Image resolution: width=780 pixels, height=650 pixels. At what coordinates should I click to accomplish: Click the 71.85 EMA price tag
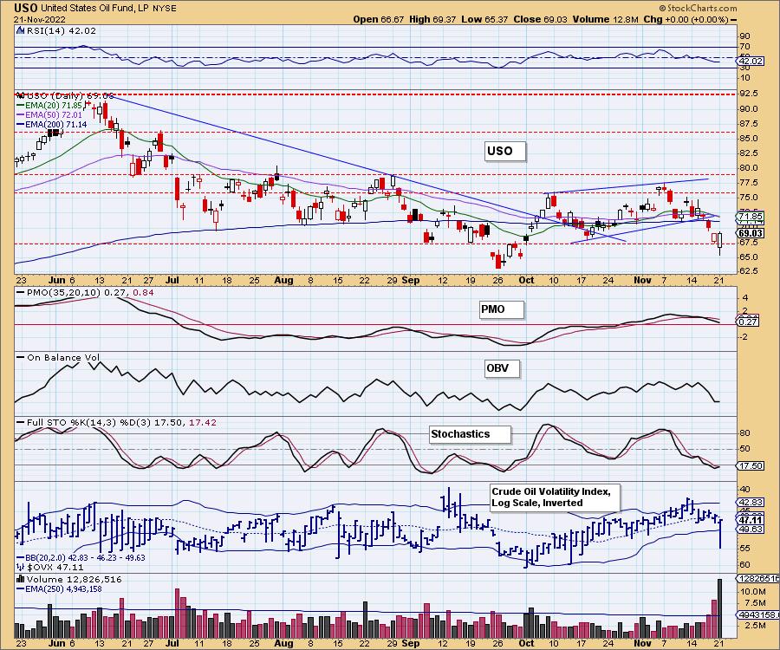coord(751,217)
